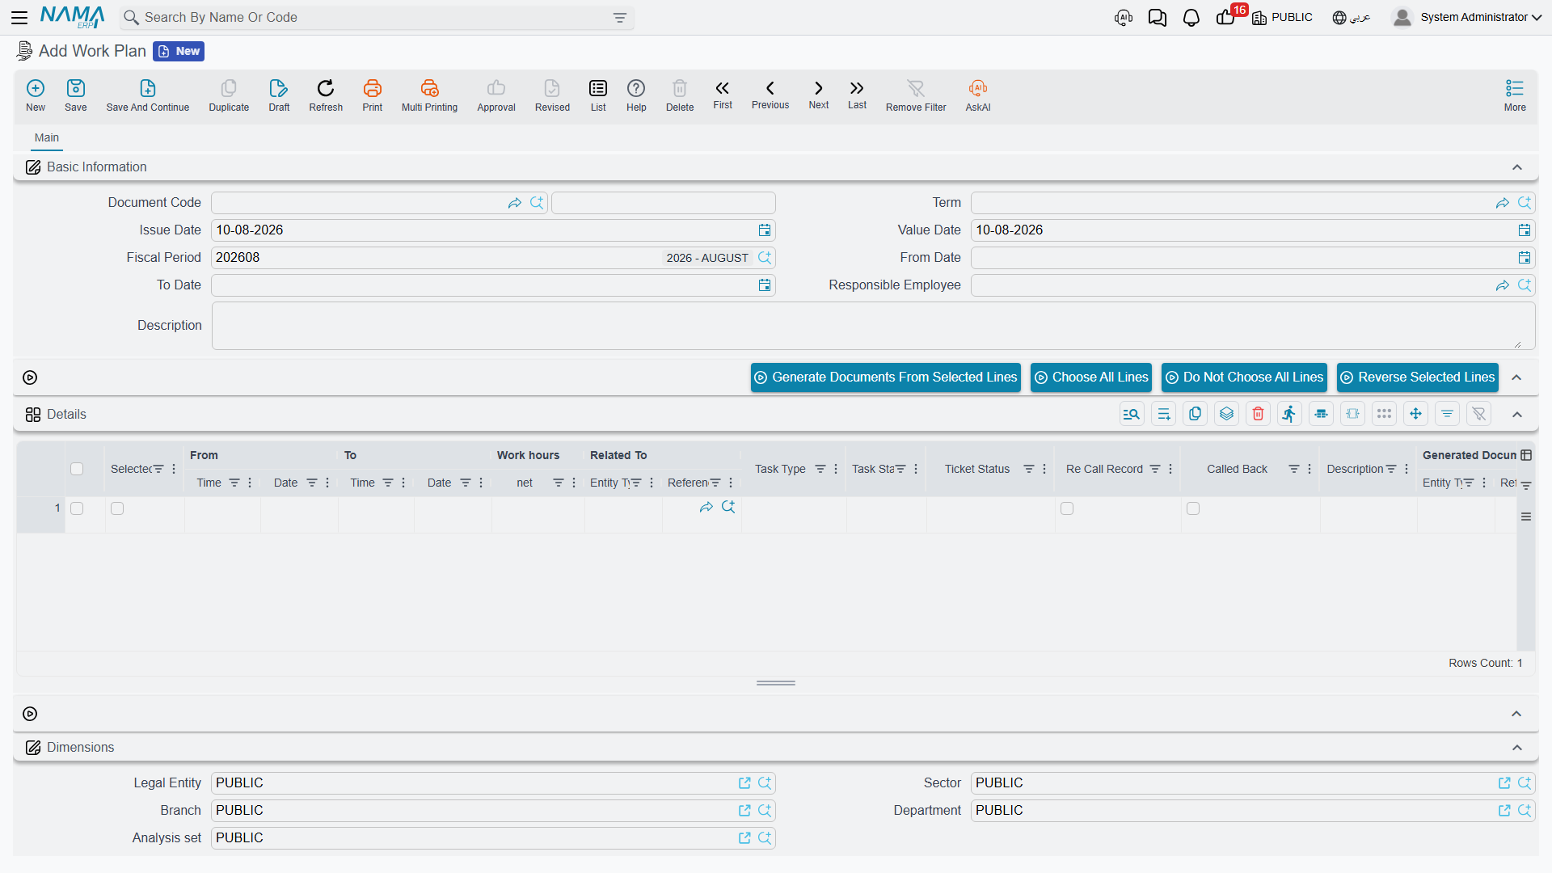This screenshot has width=1552, height=873.
Task: Search Term field lookup icon
Action: (x=1525, y=203)
